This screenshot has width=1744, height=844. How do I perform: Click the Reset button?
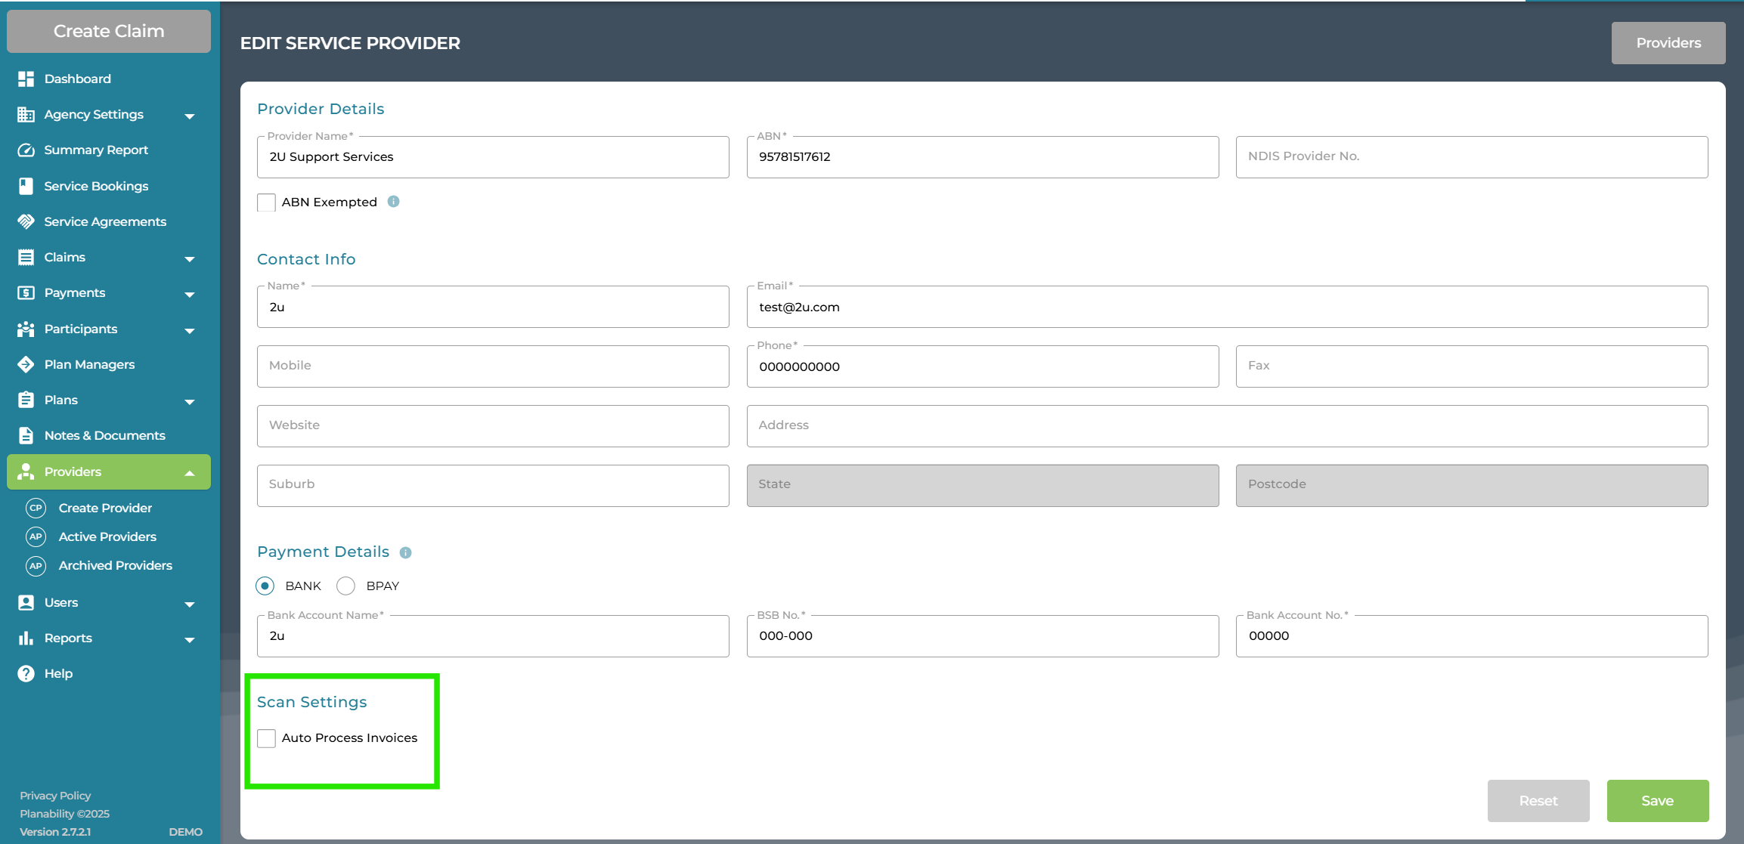pos(1538,801)
